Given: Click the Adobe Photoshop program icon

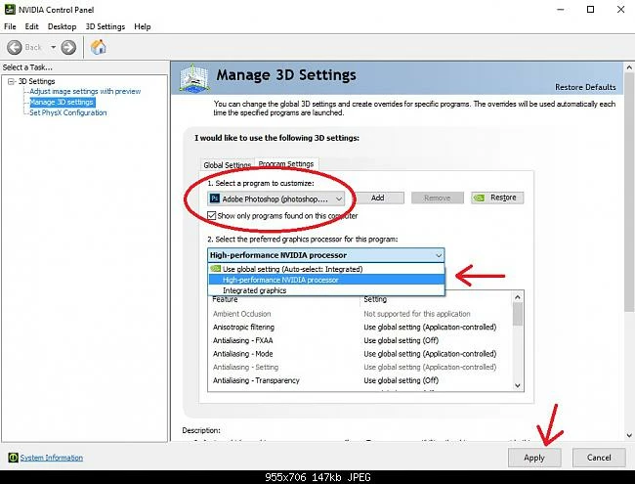Looking at the screenshot, I should tap(215, 198).
